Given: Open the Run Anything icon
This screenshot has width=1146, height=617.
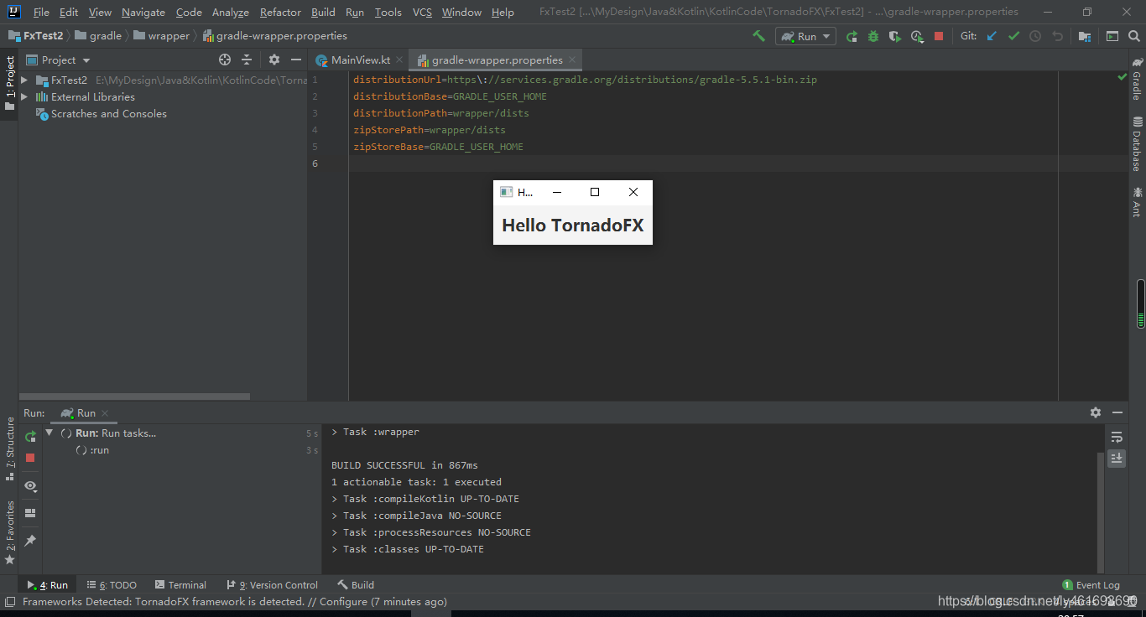Looking at the screenshot, I should pyautogui.click(x=1112, y=36).
